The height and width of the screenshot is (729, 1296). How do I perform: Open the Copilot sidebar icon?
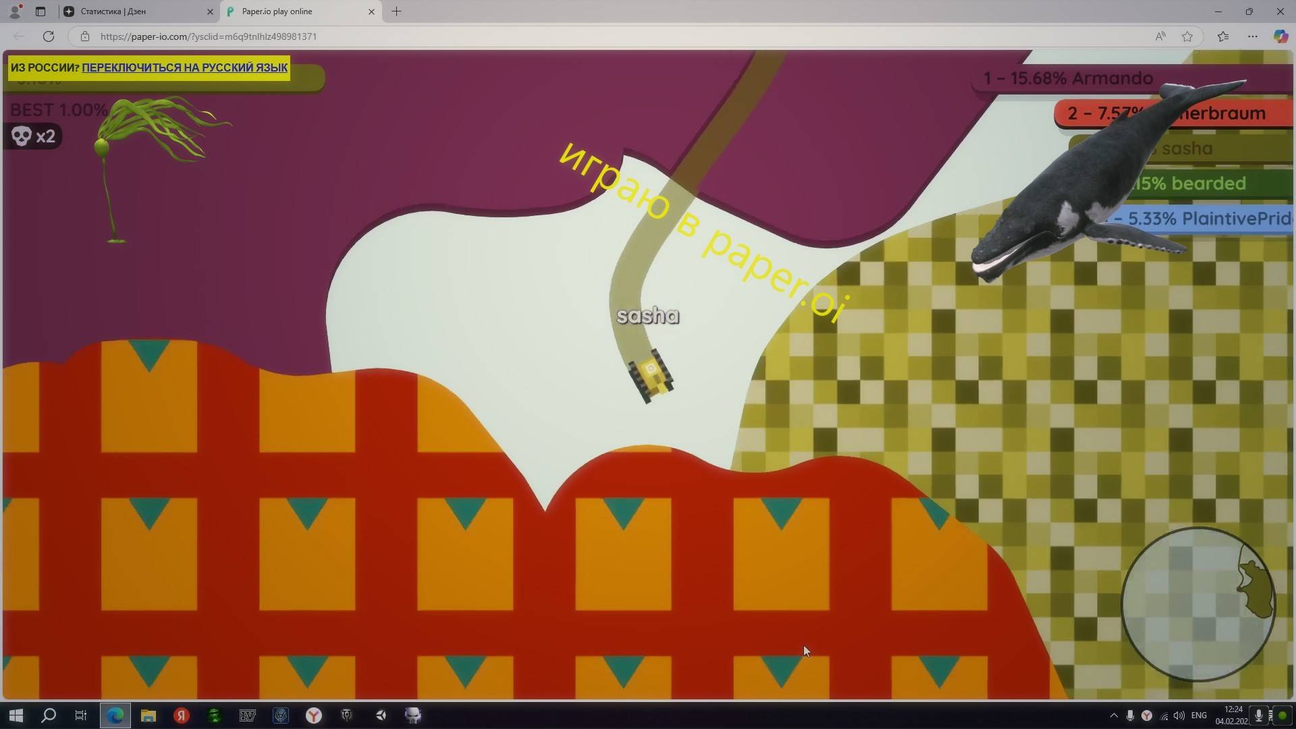coord(1280,36)
